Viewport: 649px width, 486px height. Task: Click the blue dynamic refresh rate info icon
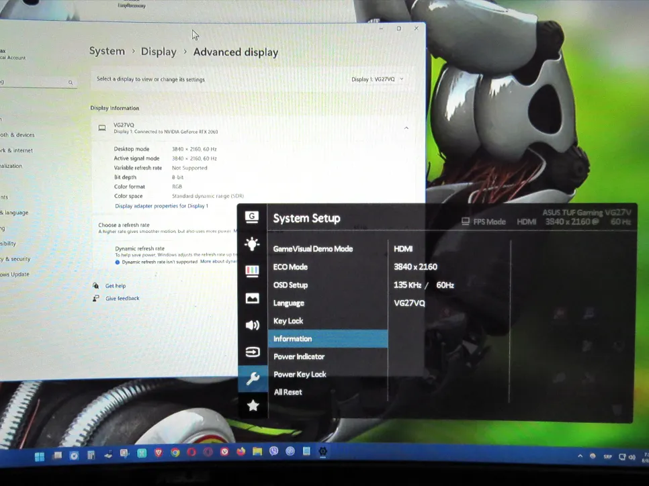tap(118, 262)
